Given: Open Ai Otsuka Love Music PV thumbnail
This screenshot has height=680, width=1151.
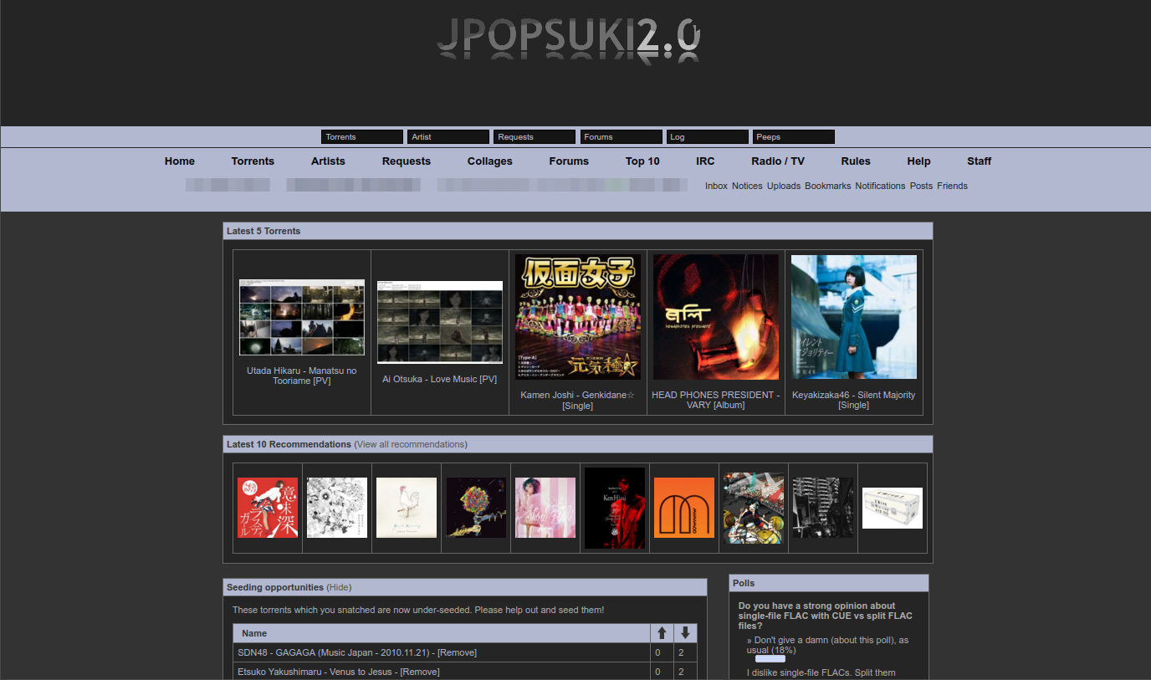Looking at the screenshot, I should pyautogui.click(x=440, y=322).
